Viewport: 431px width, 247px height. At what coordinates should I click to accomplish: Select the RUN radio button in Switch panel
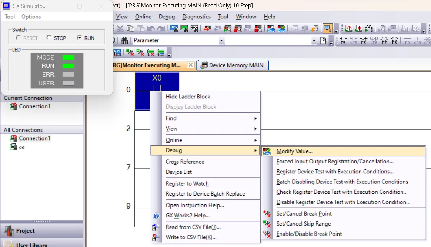tap(79, 38)
